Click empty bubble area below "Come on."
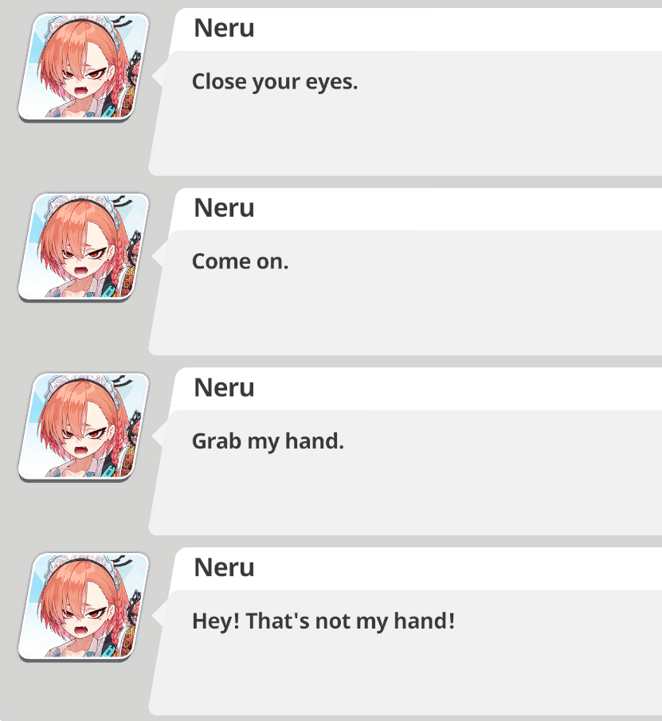The height and width of the screenshot is (721, 662). click(405, 315)
